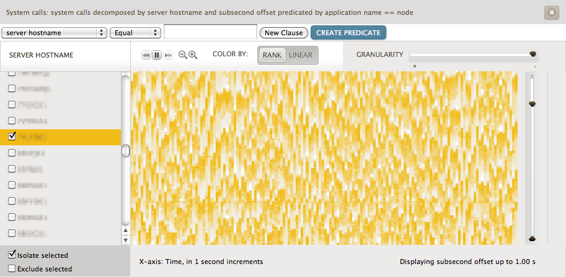Select RANK color mode

pyautogui.click(x=272, y=55)
